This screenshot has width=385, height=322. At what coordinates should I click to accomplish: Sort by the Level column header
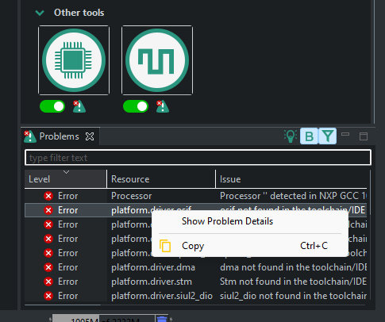coord(66,179)
